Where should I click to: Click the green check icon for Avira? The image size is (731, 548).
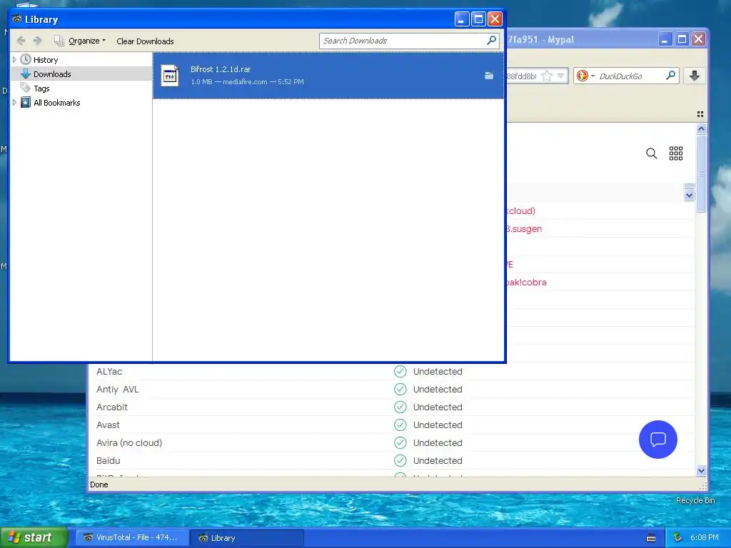[400, 442]
